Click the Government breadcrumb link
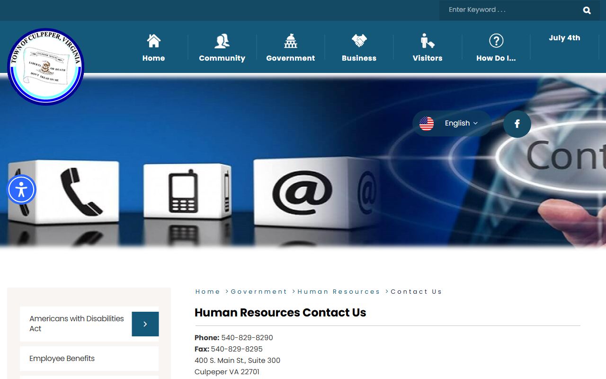This screenshot has width=606, height=379. pyautogui.click(x=258, y=292)
